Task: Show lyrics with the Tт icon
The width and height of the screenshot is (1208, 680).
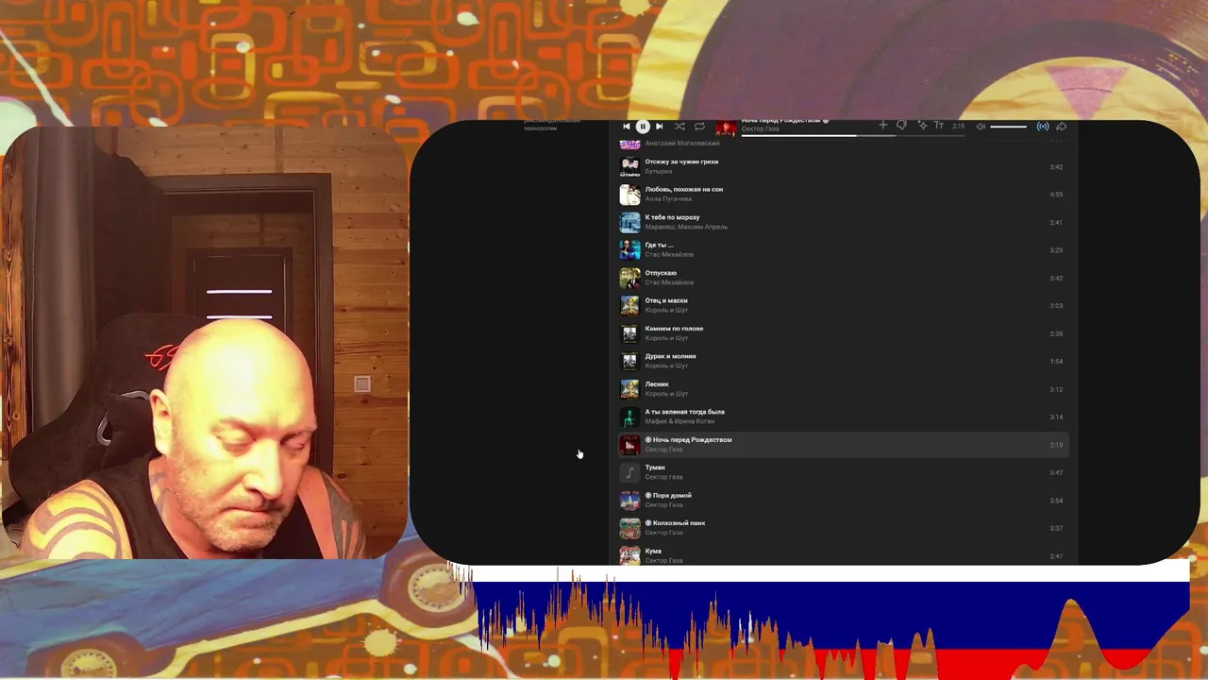Action: (x=939, y=126)
